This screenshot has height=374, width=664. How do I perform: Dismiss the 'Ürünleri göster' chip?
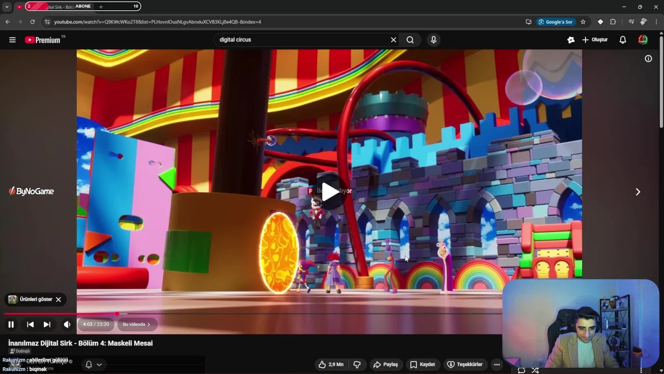pos(59,300)
